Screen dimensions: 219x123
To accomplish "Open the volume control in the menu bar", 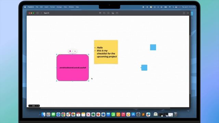I will [162, 7].
